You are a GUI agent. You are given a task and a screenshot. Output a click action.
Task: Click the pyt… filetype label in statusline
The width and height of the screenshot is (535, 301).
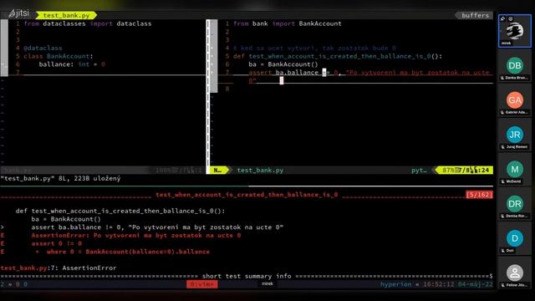[x=419, y=170]
